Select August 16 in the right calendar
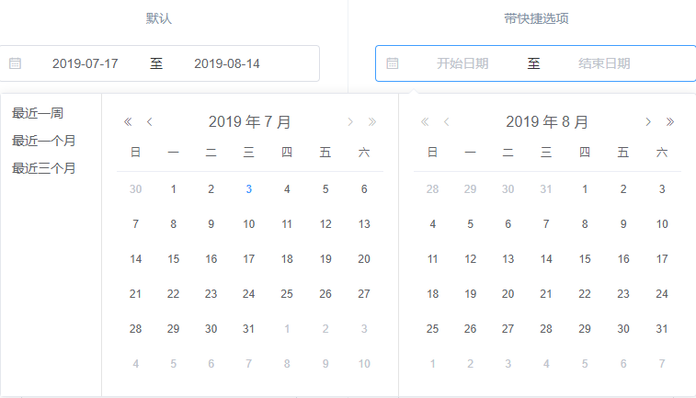Screen dimensions: 696x398 coord(623,258)
